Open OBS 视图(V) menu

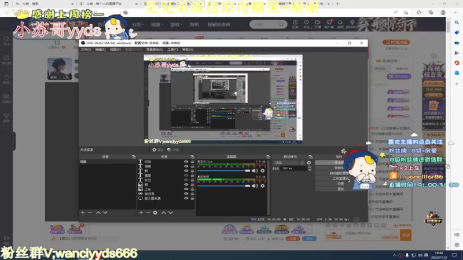(x=115, y=50)
